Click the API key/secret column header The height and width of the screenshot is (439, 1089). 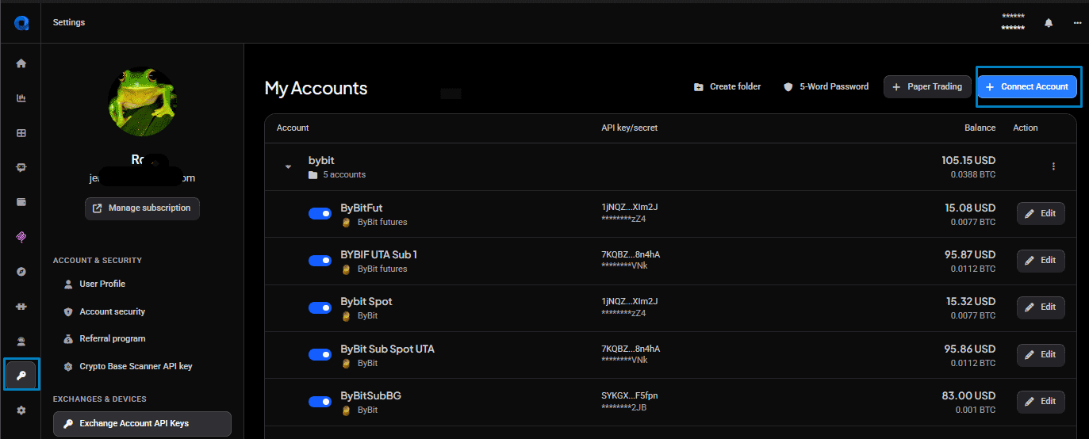pyautogui.click(x=630, y=128)
